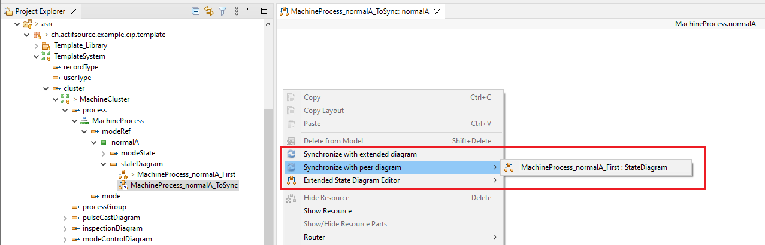Close the Project Explorer view tab

pyautogui.click(x=73, y=11)
